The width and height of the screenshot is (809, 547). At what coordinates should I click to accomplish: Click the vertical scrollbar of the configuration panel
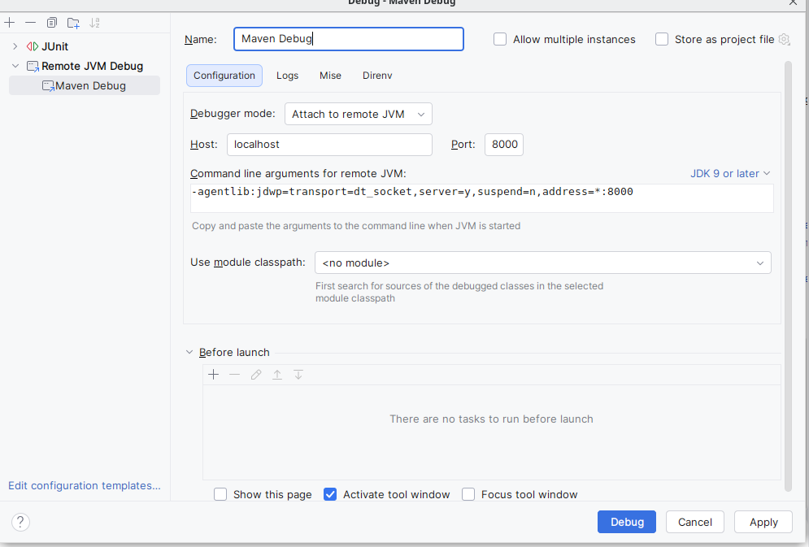(x=786, y=244)
